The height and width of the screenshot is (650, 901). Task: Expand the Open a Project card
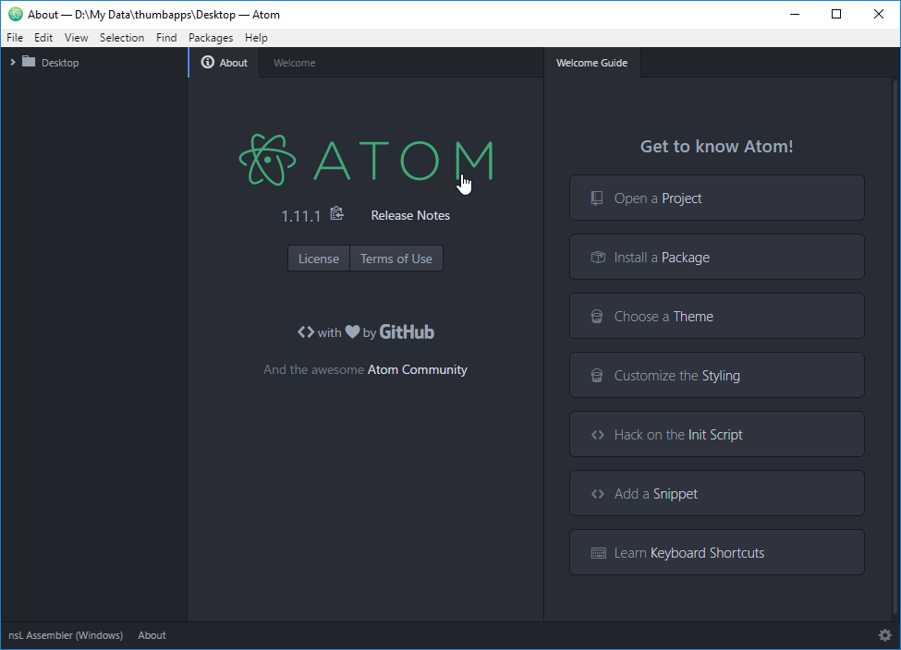click(716, 198)
